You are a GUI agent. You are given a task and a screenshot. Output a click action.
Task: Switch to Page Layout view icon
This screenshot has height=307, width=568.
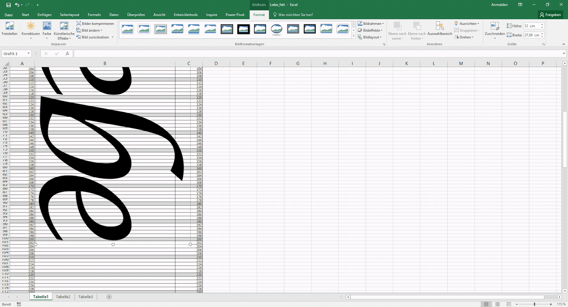pyautogui.click(x=498, y=304)
